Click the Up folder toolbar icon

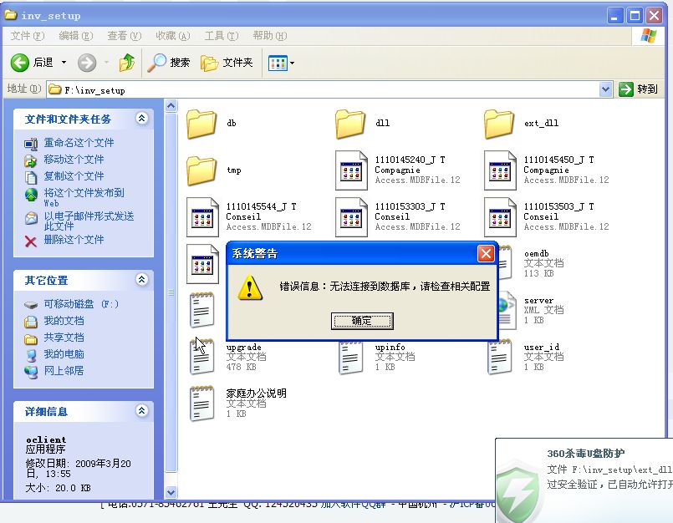[x=127, y=63]
